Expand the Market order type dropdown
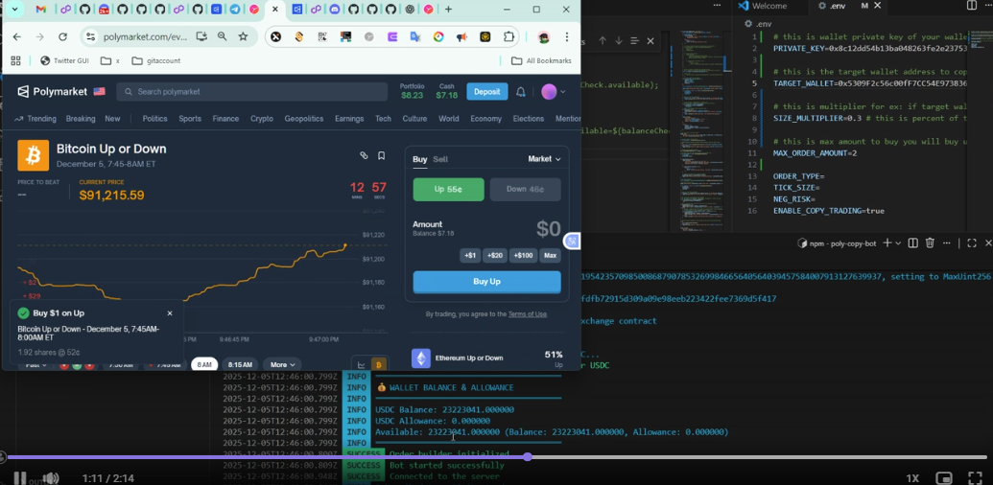Screen dimensions: 993x485 coord(545,159)
